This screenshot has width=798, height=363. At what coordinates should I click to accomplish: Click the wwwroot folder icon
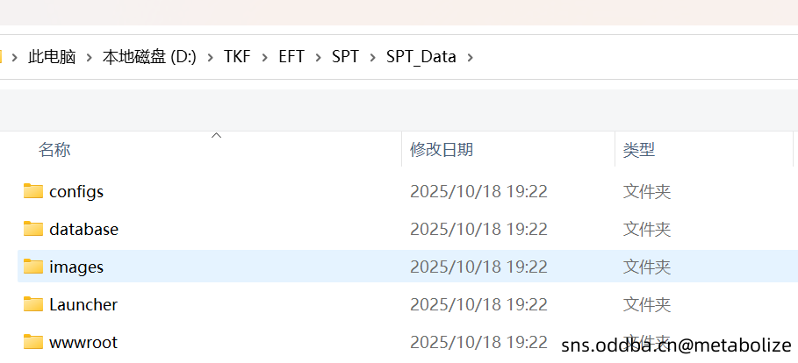click(x=33, y=342)
